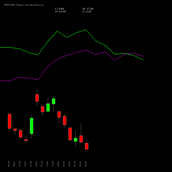Click the purple indicator line at its highest peak
This screenshot has width=172, height=172.
(86, 50)
